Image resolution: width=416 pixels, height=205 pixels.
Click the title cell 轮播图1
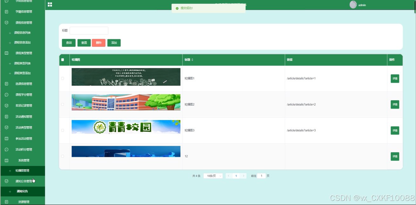[x=189, y=78]
